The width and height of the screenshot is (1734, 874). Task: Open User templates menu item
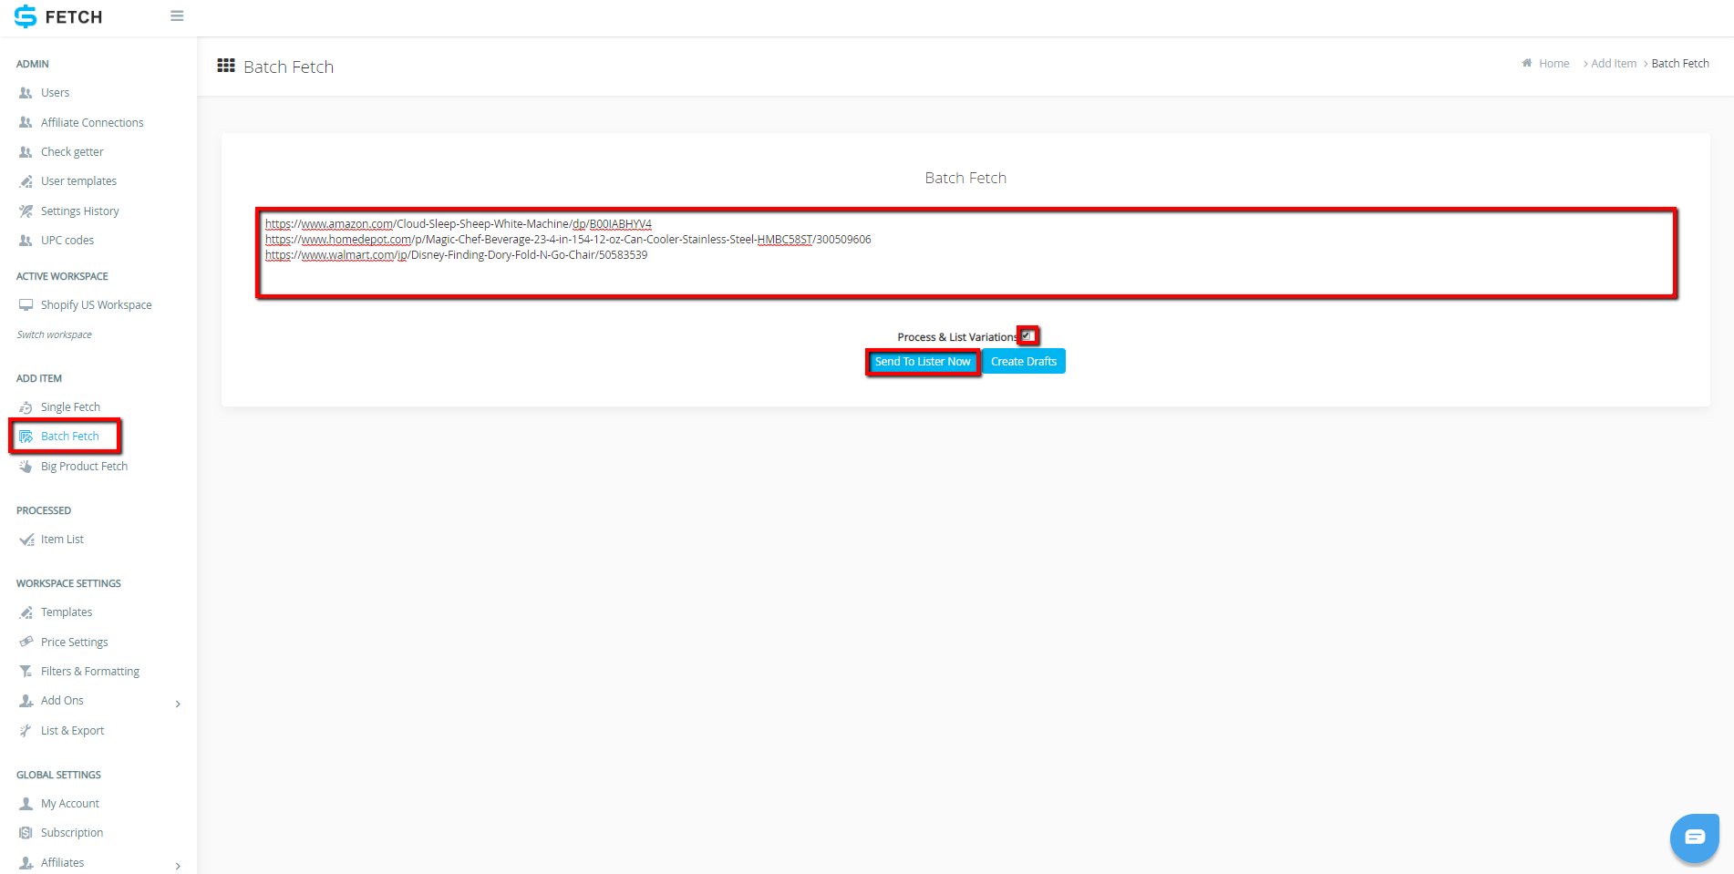pyautogui.click(x=78, y=181)
